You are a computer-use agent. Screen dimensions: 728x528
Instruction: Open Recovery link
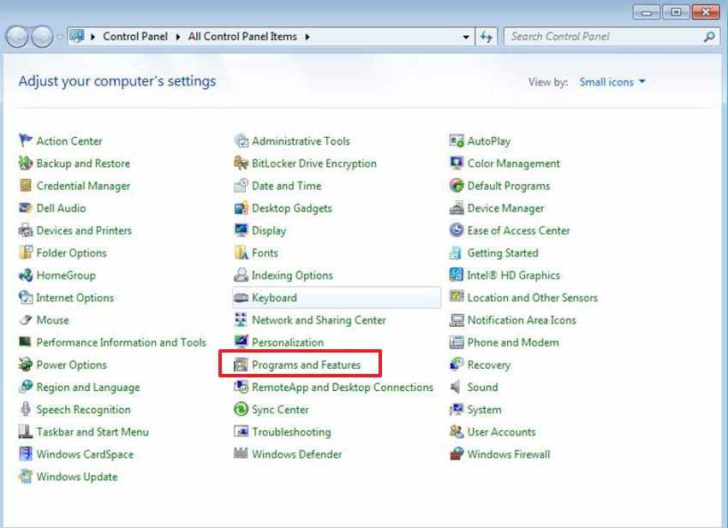tap(488, 365)
